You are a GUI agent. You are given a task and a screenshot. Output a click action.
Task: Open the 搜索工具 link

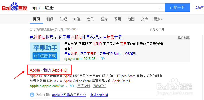coord(158,30)
